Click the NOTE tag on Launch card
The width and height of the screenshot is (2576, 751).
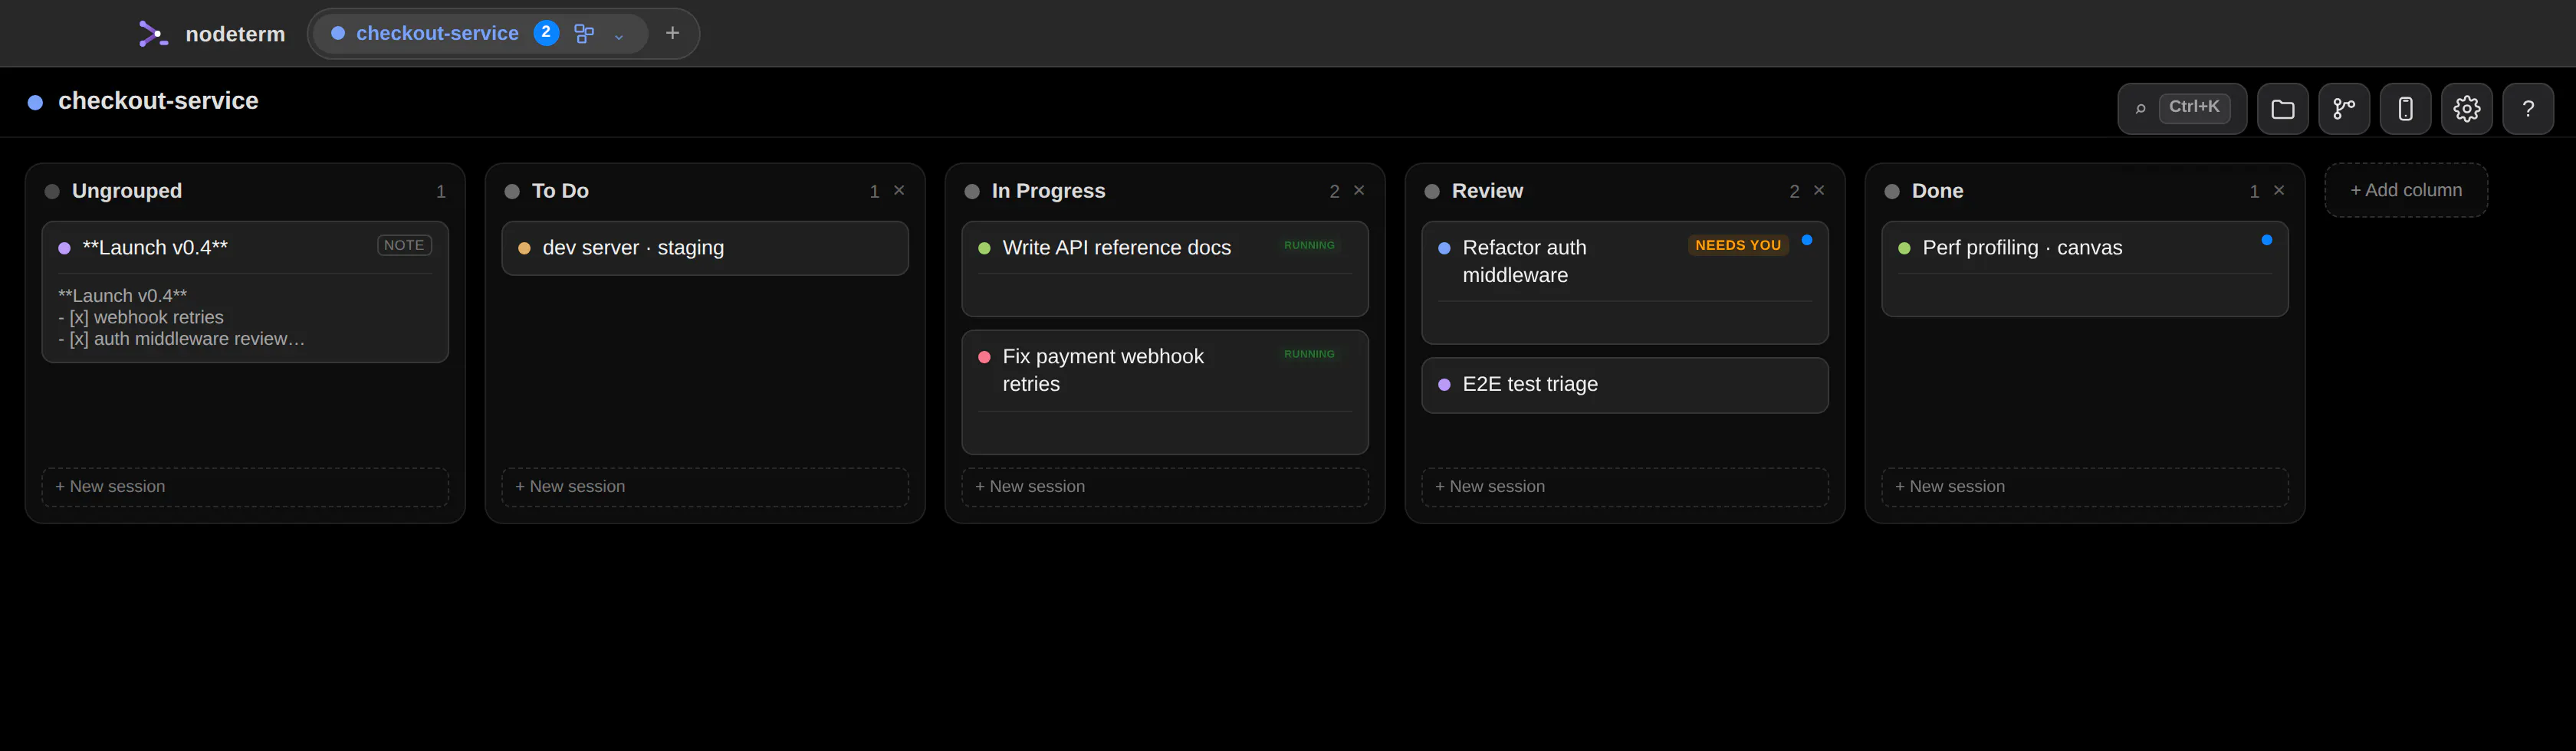click(404, 245)
